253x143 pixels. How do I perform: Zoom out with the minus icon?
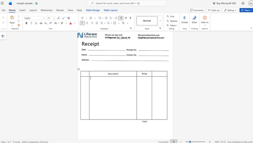(x=180, y=142)
